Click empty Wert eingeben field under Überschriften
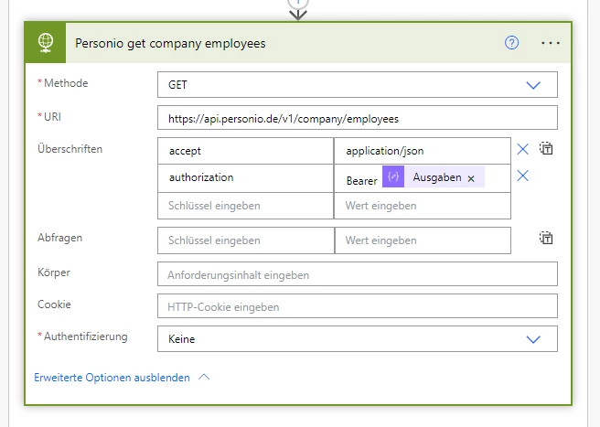The width and height of the screenshot is (600, 427). 423,206
